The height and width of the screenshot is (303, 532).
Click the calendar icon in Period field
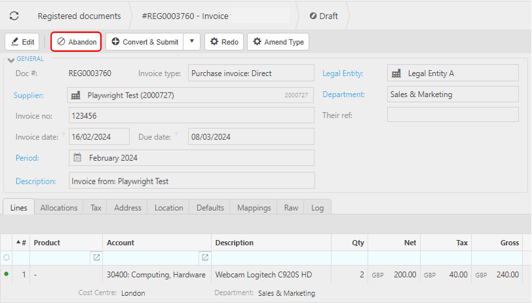(x=77, y=158)
